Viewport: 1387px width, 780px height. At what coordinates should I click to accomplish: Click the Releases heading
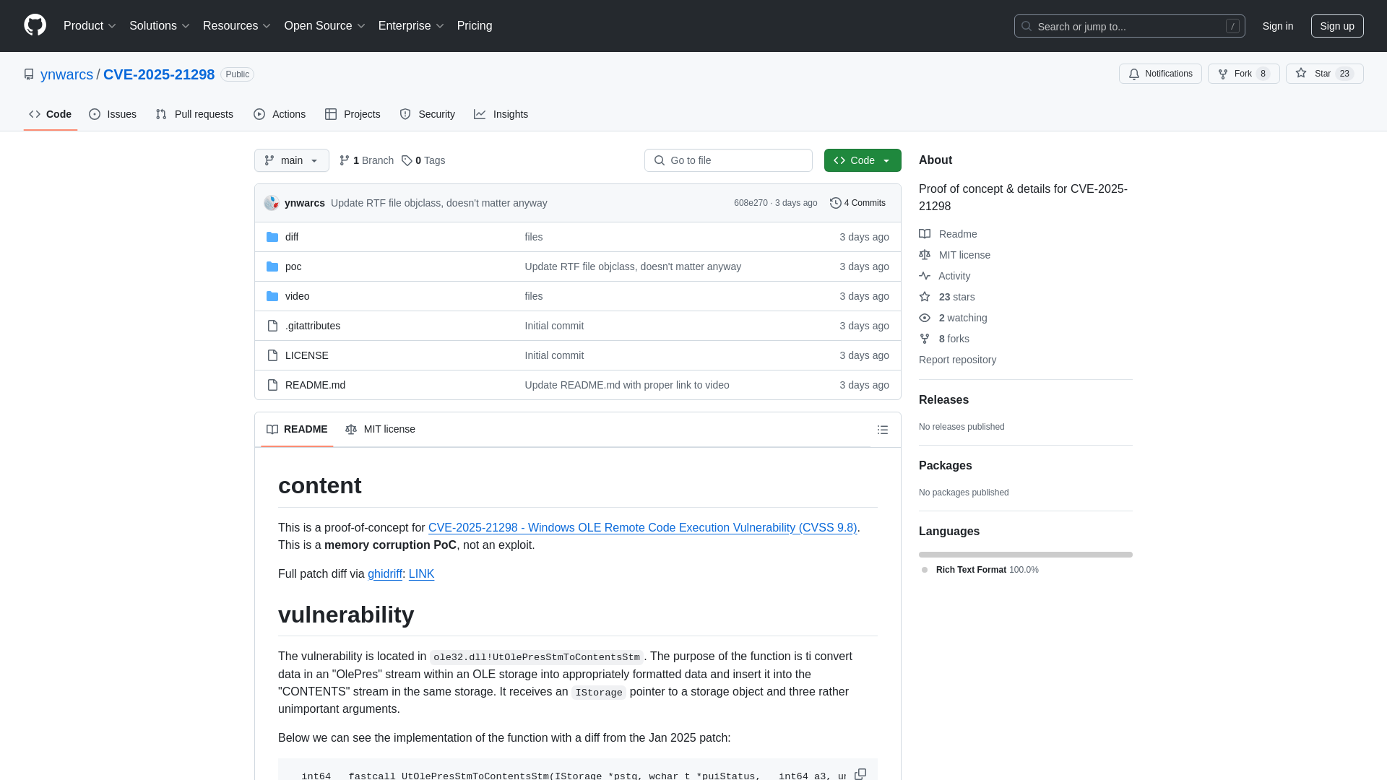(x=943, y=399)
